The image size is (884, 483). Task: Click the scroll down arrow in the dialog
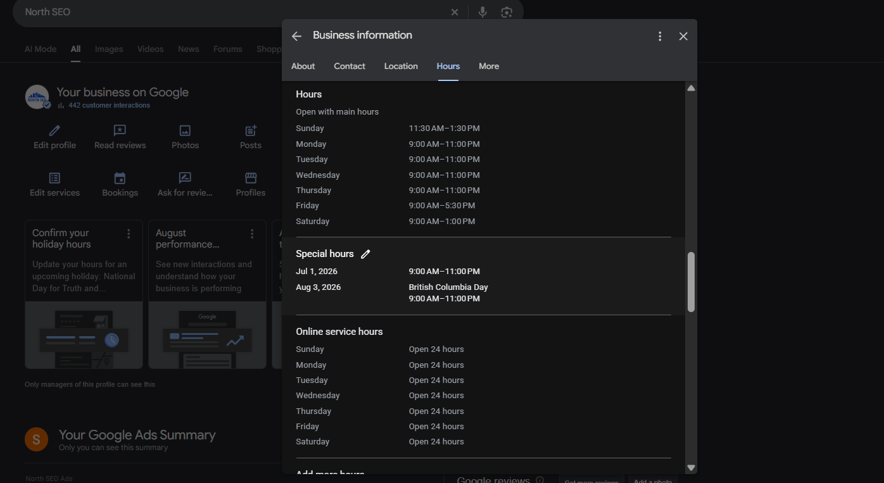(x=691, y=468)
